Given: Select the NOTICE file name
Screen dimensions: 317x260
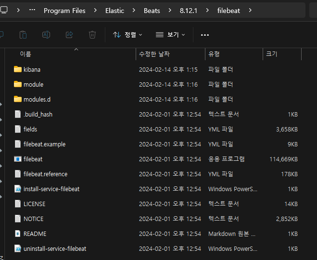Looking at the screenshot, I should (33, 219).
